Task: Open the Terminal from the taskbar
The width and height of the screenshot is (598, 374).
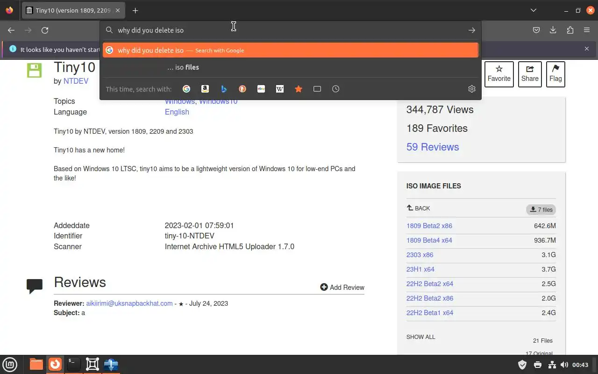Action: (74, 364)
